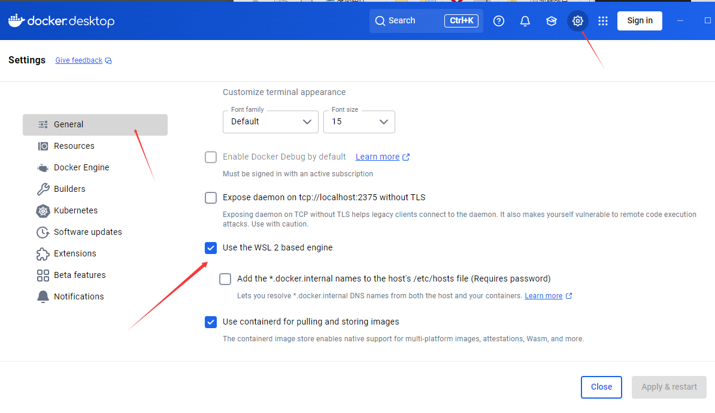Click the Customize terminal appearance text
Viewport: 715px width, 413px height.
[x=284, y=93]
